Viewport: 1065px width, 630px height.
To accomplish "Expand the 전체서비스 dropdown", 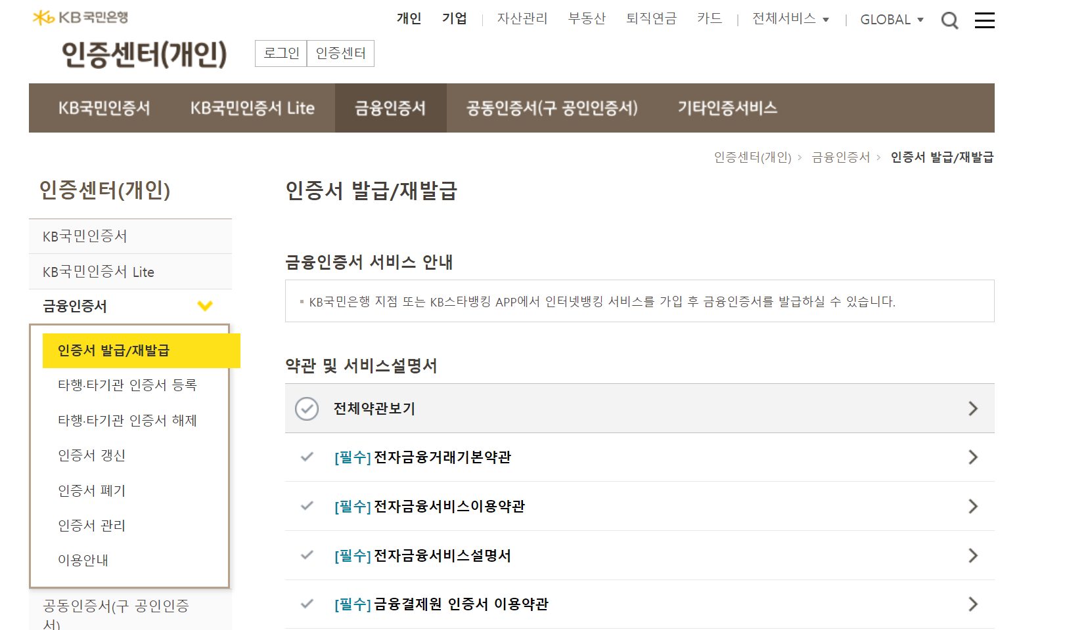I will [x=790, y=19].
